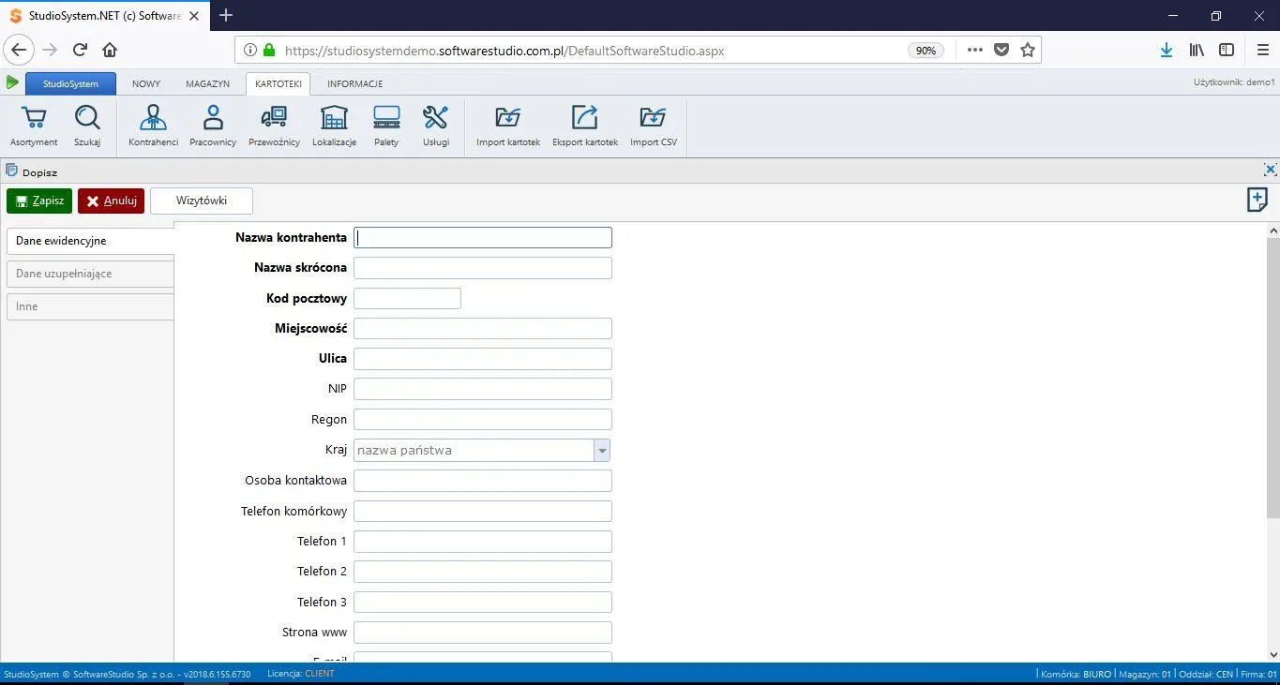The height and width of the screenshot is (685, 1280).
Task: Open the Wizytówki button
Action: click(202, 201)
